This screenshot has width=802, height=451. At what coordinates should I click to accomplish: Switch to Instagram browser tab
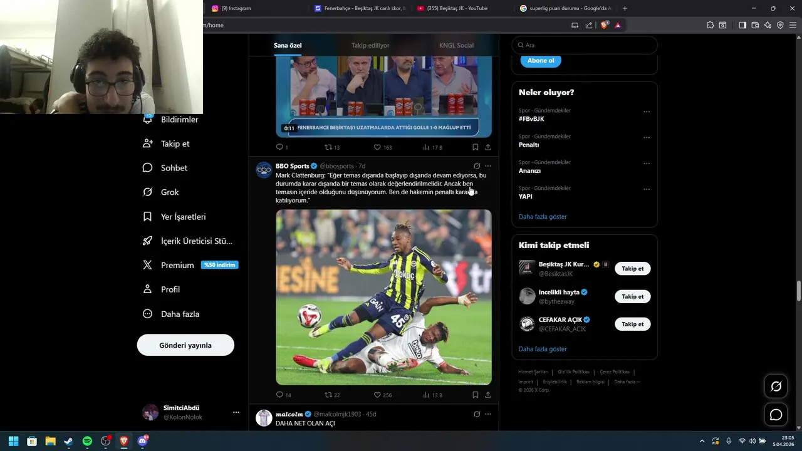coord(256,8)
